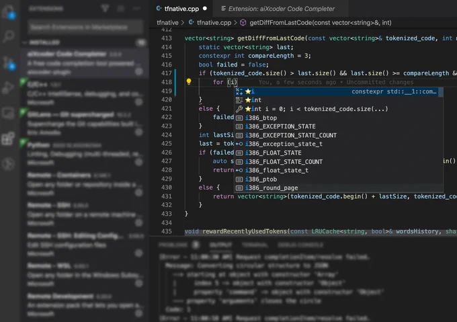Open the OUTPUT panel tab
This screenshot has height=322, width=457.
click(220, 245)
